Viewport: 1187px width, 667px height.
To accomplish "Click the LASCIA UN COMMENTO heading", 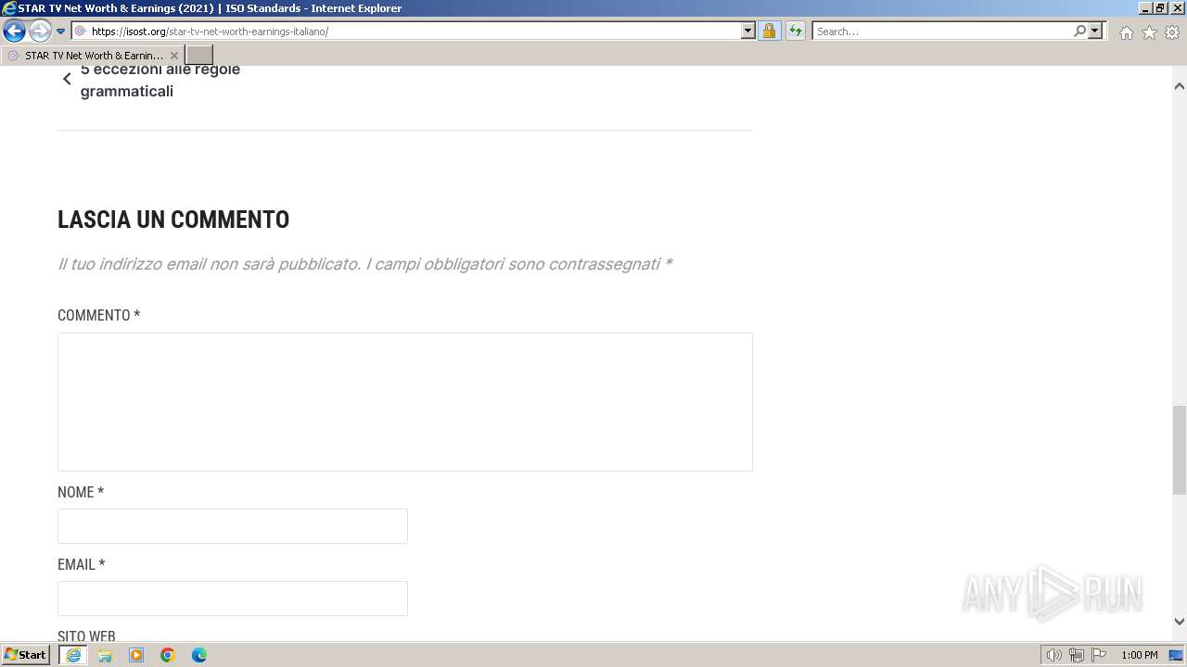I will pyautogui.click(x=173, y=220).
